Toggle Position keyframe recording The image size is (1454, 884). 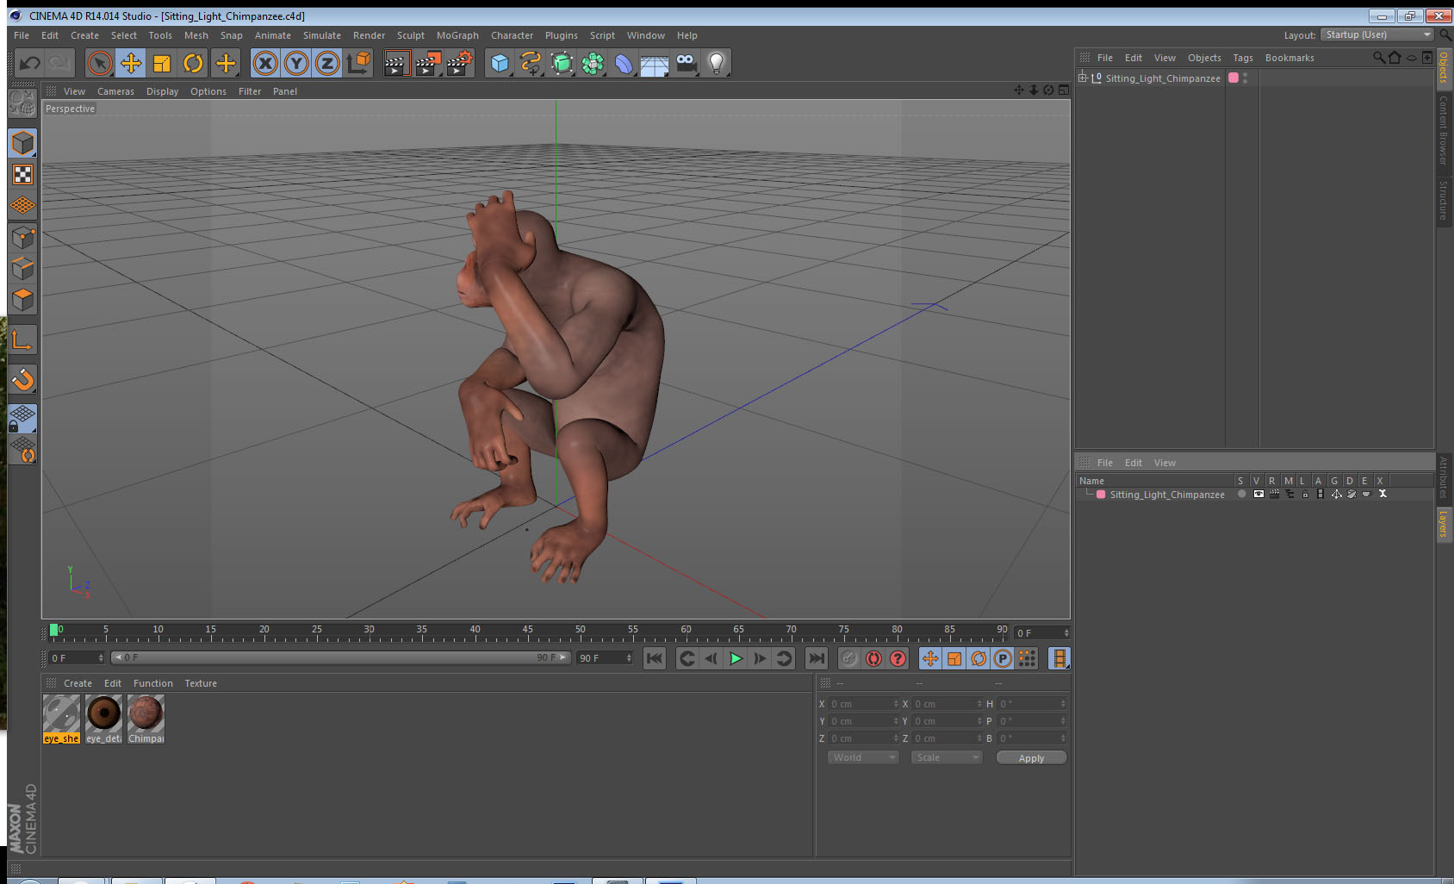[x=930, y=658]
